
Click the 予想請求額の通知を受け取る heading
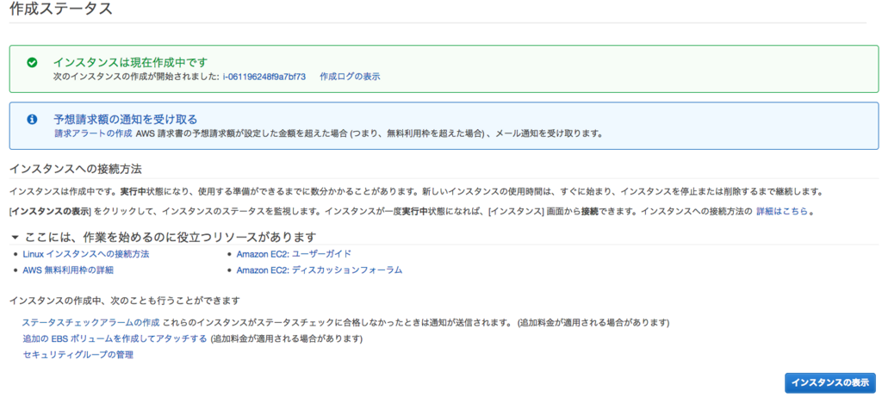tap(126, 119)
